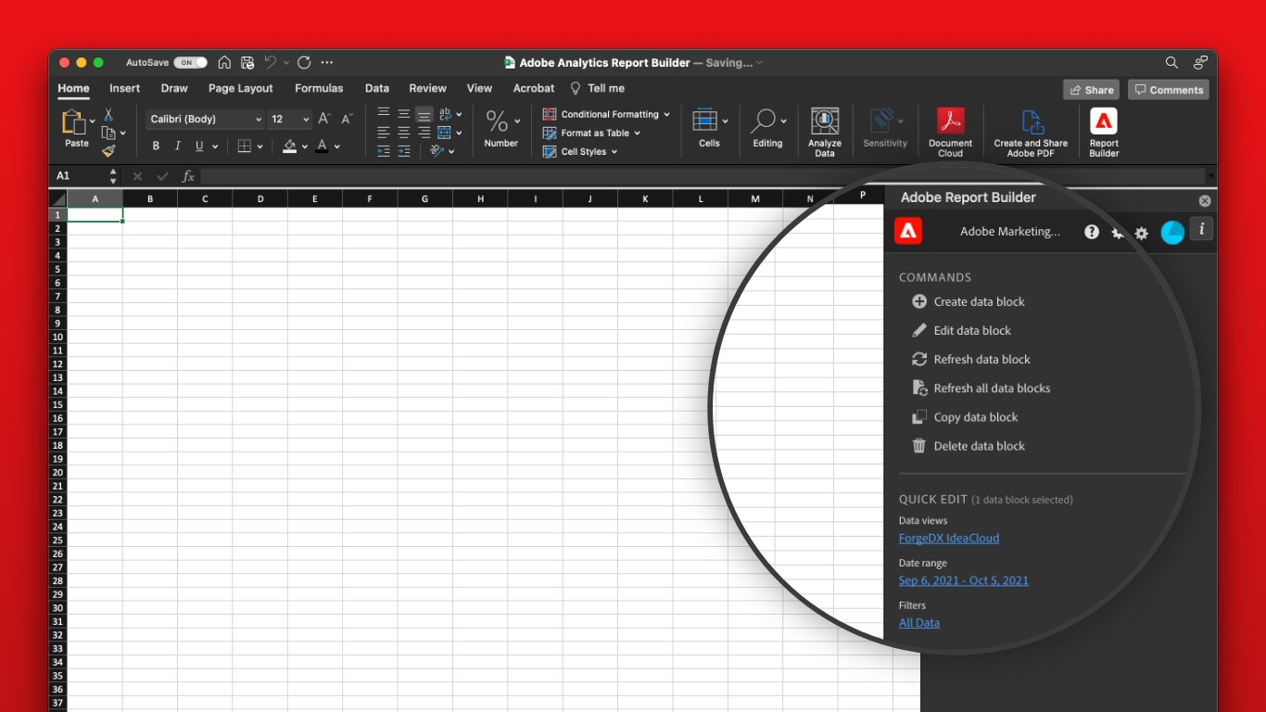The width and height of the screenshot is (1266, 712).
Task: Open the Report Builder help icon
Action: [x=1092, y=232]
